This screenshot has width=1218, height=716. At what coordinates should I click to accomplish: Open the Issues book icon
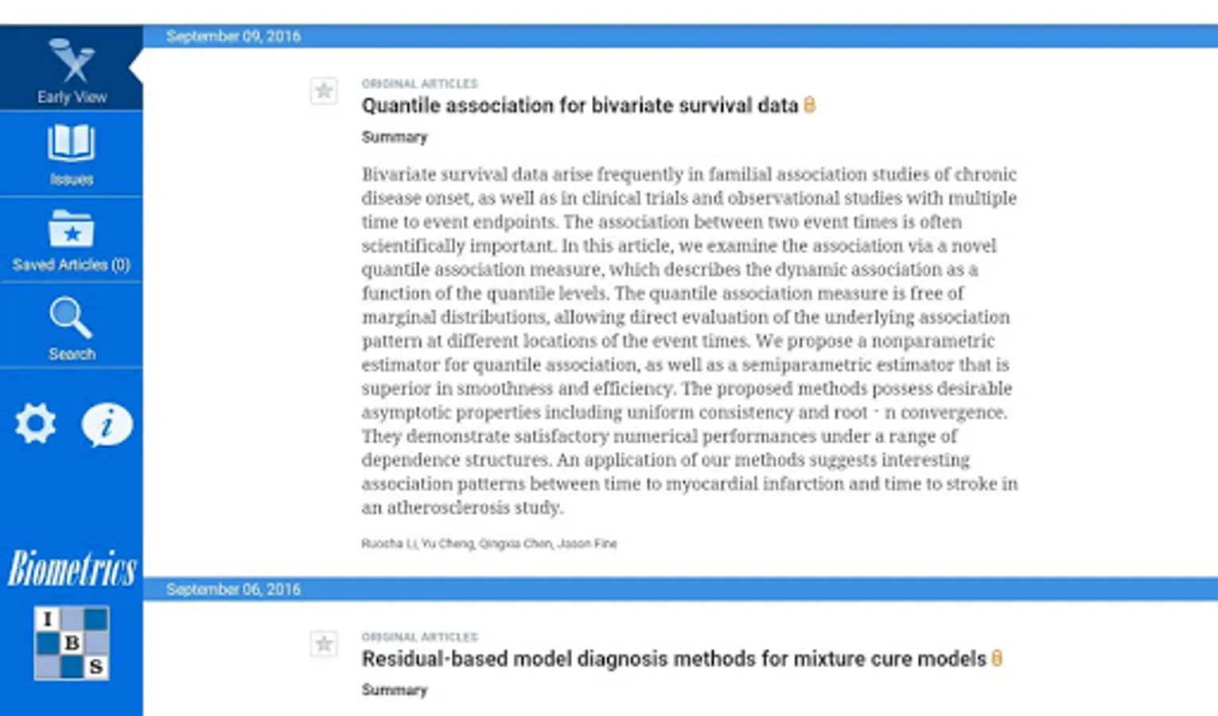point(72,144)
